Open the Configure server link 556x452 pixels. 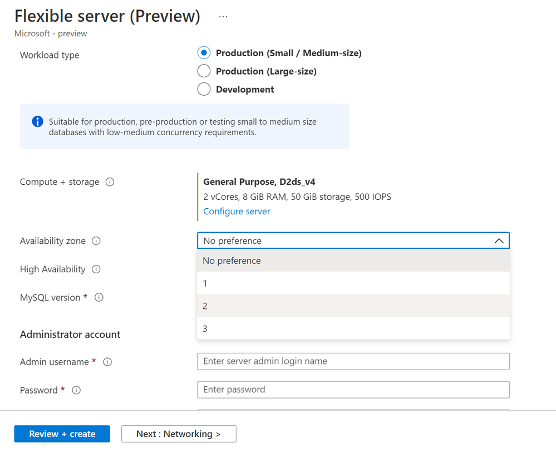point(237,212)
